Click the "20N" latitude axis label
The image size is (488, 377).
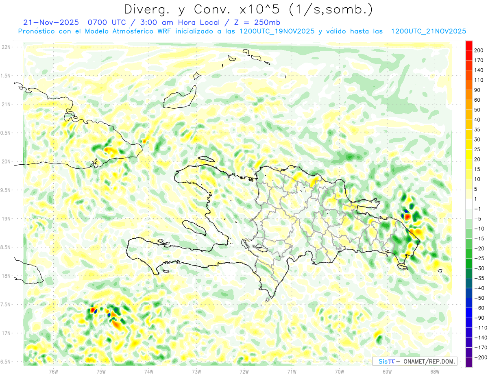pyautogui.click(x=6, y=162)
